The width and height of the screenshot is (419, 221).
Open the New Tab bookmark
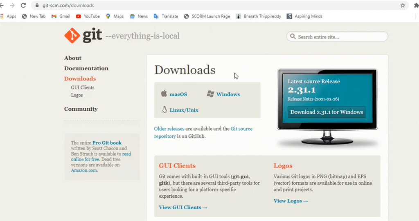(34, 16)
